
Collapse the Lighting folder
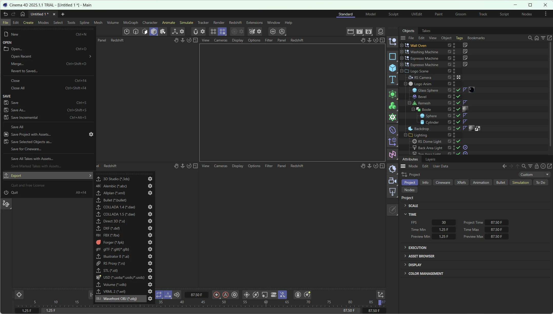click(406, 135)
